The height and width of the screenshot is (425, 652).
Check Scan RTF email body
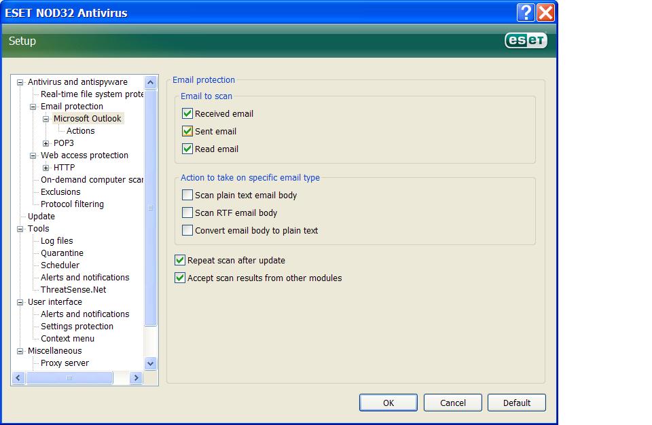[187, 213]
